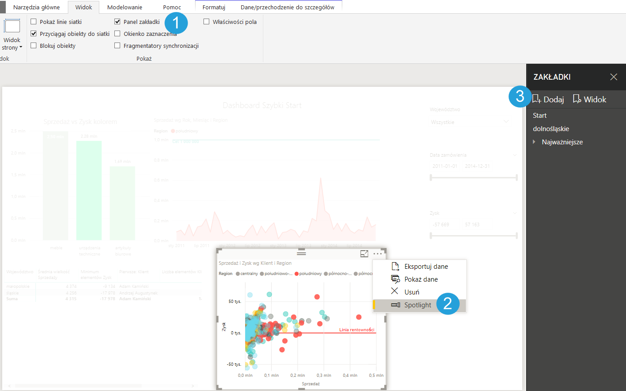
Task: Uncheck Panel zakładki checkbox
Action: click(x=117, y=22)
